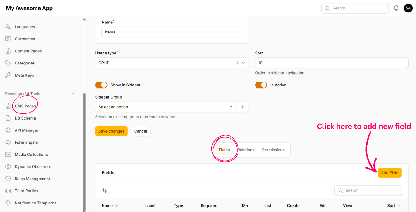Image resolution: width=416 pixels, height=212 pixels.
Task: Click the reorder fields arrows icon
Action: click(x=104, y=190)
